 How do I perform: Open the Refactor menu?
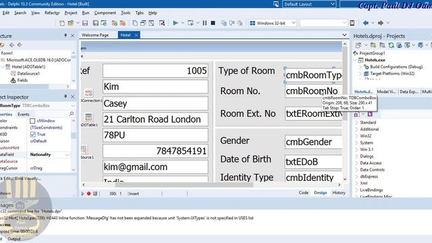(x=52, y=13)
